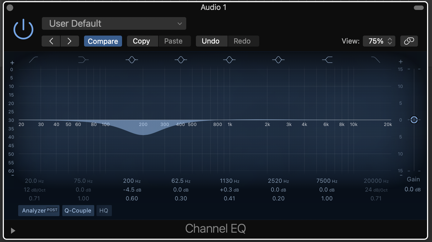Enable the high shelf band icon

pyautogui.click(x=327, y=60)
